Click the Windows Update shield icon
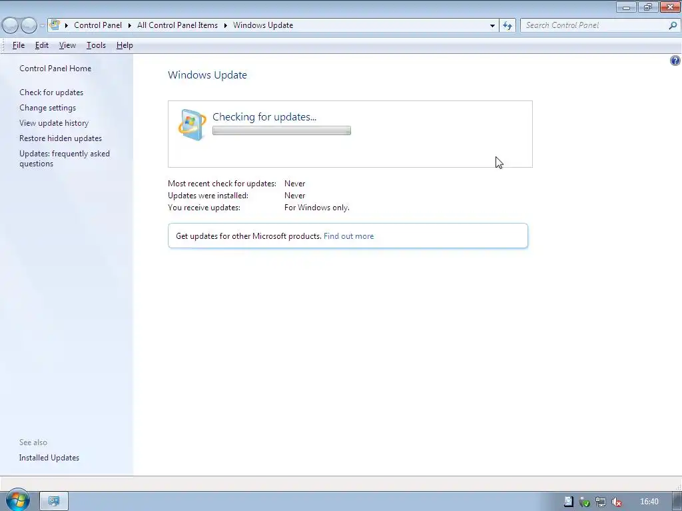 coord(192,125)
